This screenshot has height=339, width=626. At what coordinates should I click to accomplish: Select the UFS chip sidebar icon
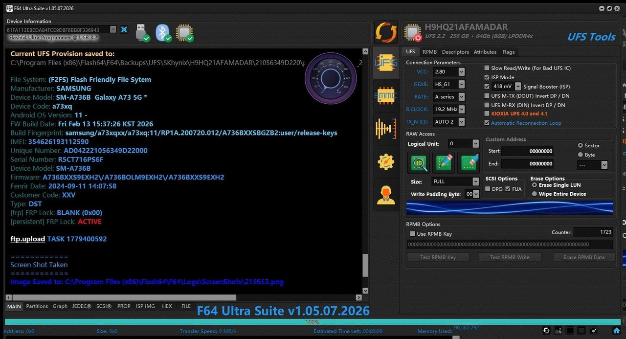point(386,63)
